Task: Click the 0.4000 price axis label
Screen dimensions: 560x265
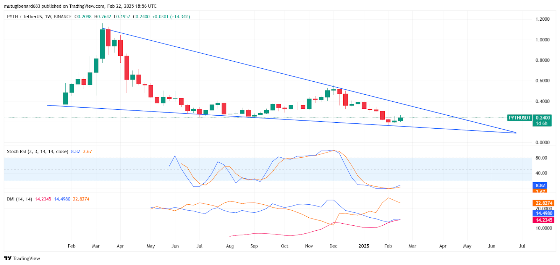Action: [542, 101]
